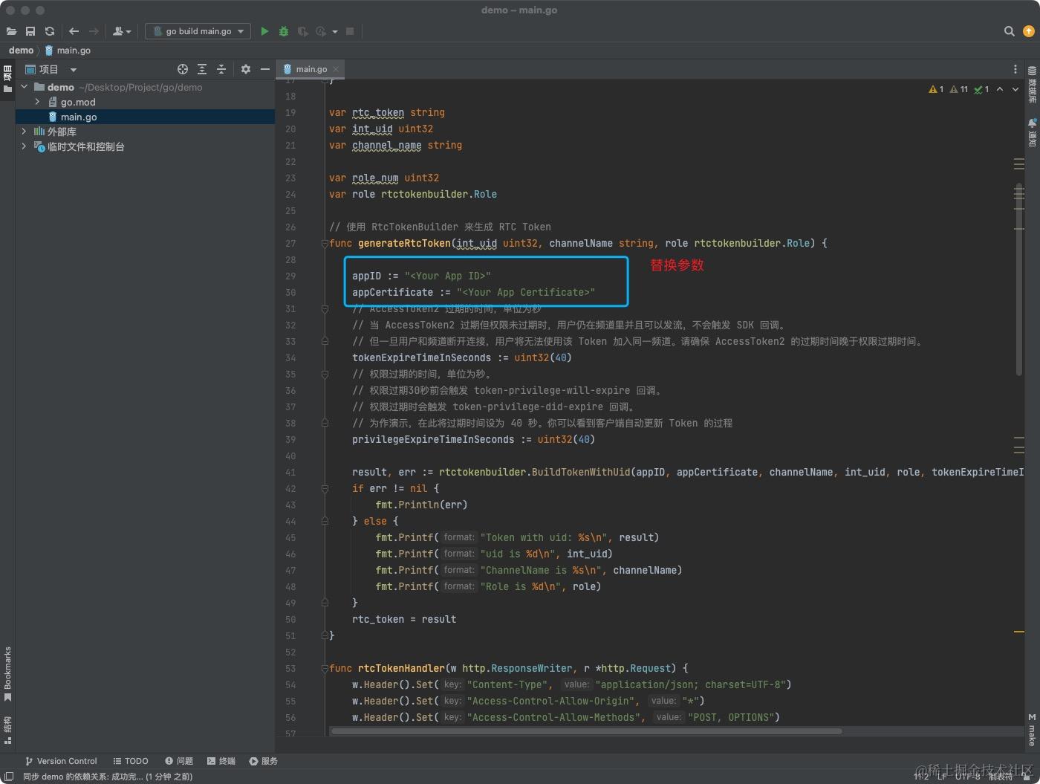Click the horizontal editor scrollbar

click(585, 731)
